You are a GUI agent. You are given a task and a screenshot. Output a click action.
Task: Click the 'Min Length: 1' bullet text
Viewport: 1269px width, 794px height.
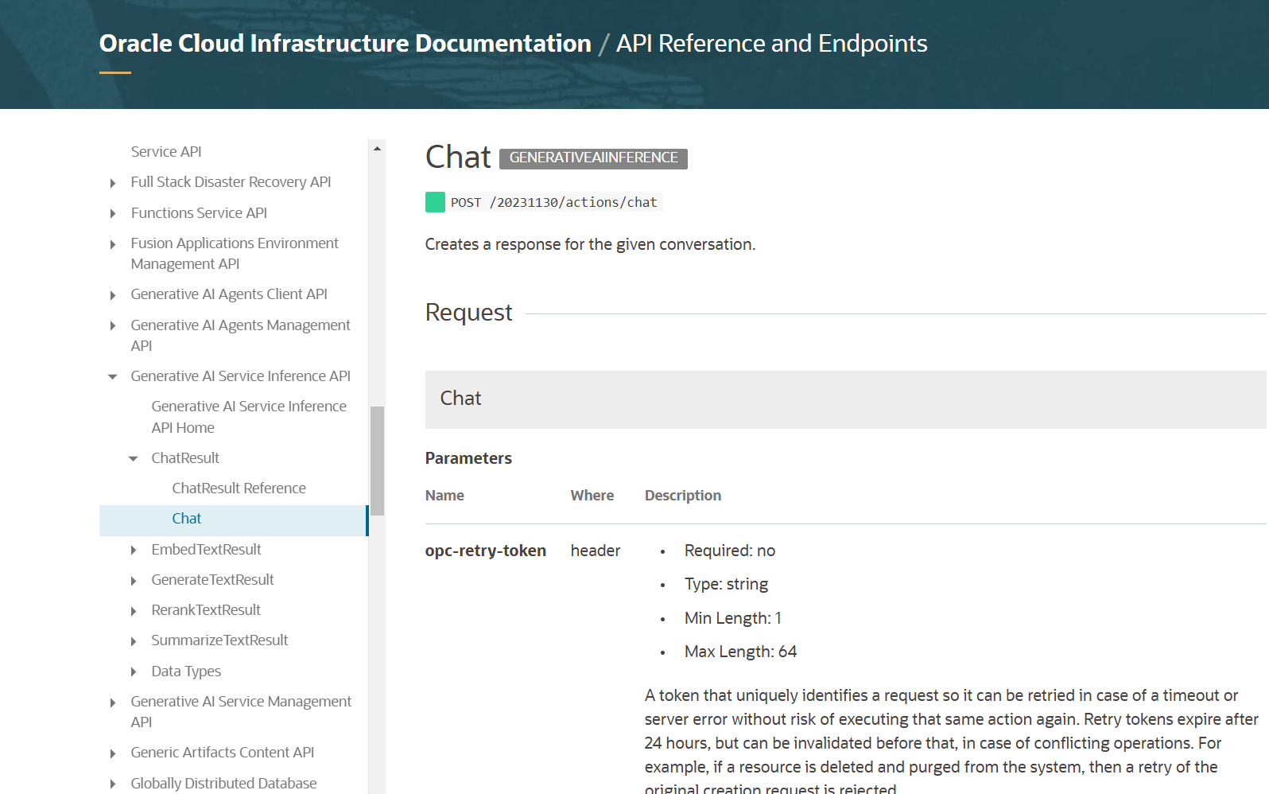click(733, 618)
